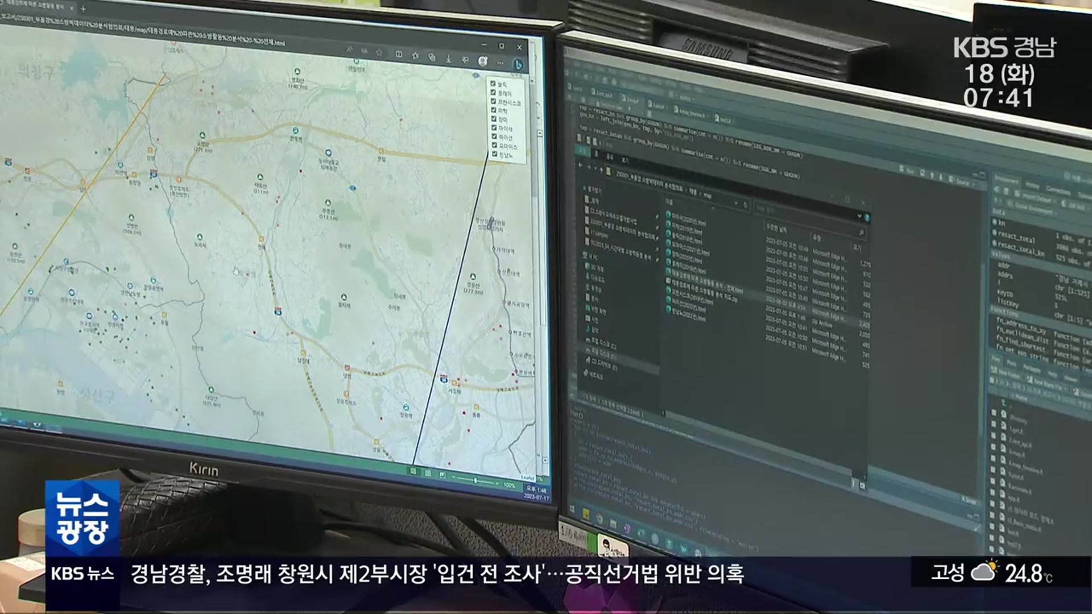This screenshot has height=614, width=1092.
Task: Toggle the 미탁 layer checkbox
Action: tap(493, 110)
